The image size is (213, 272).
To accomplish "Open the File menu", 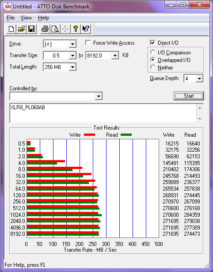I will click(x=11, y=18).
